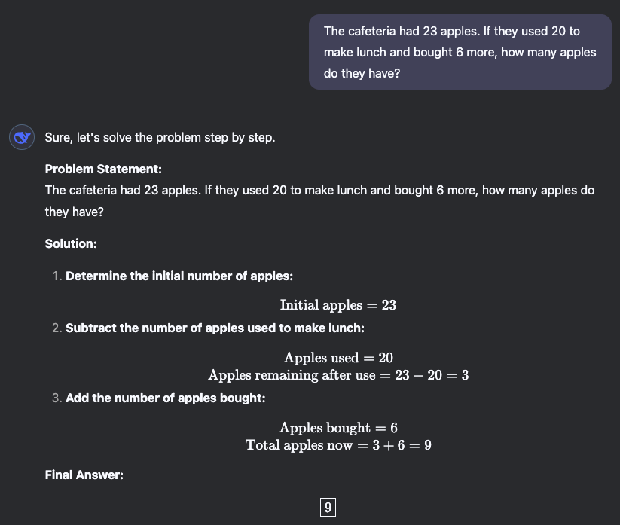Click the restated problem paragraph under Problem Statement

point(319,201)
